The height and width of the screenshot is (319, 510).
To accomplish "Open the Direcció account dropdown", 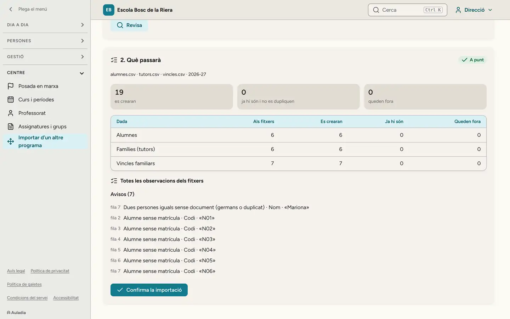I will 474,10.
